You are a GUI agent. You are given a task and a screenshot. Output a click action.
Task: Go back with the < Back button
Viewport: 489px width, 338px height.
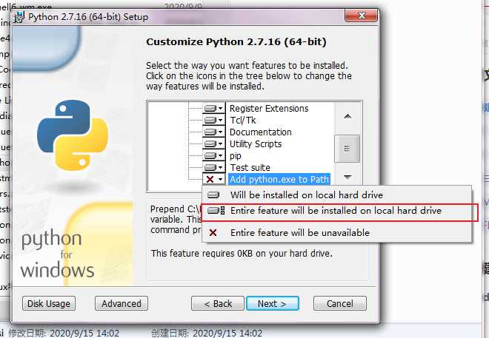point(218,303)
